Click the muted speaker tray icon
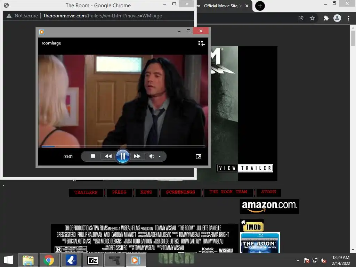The height and width of the screenshot is (267, 356). tap(324, 260)
